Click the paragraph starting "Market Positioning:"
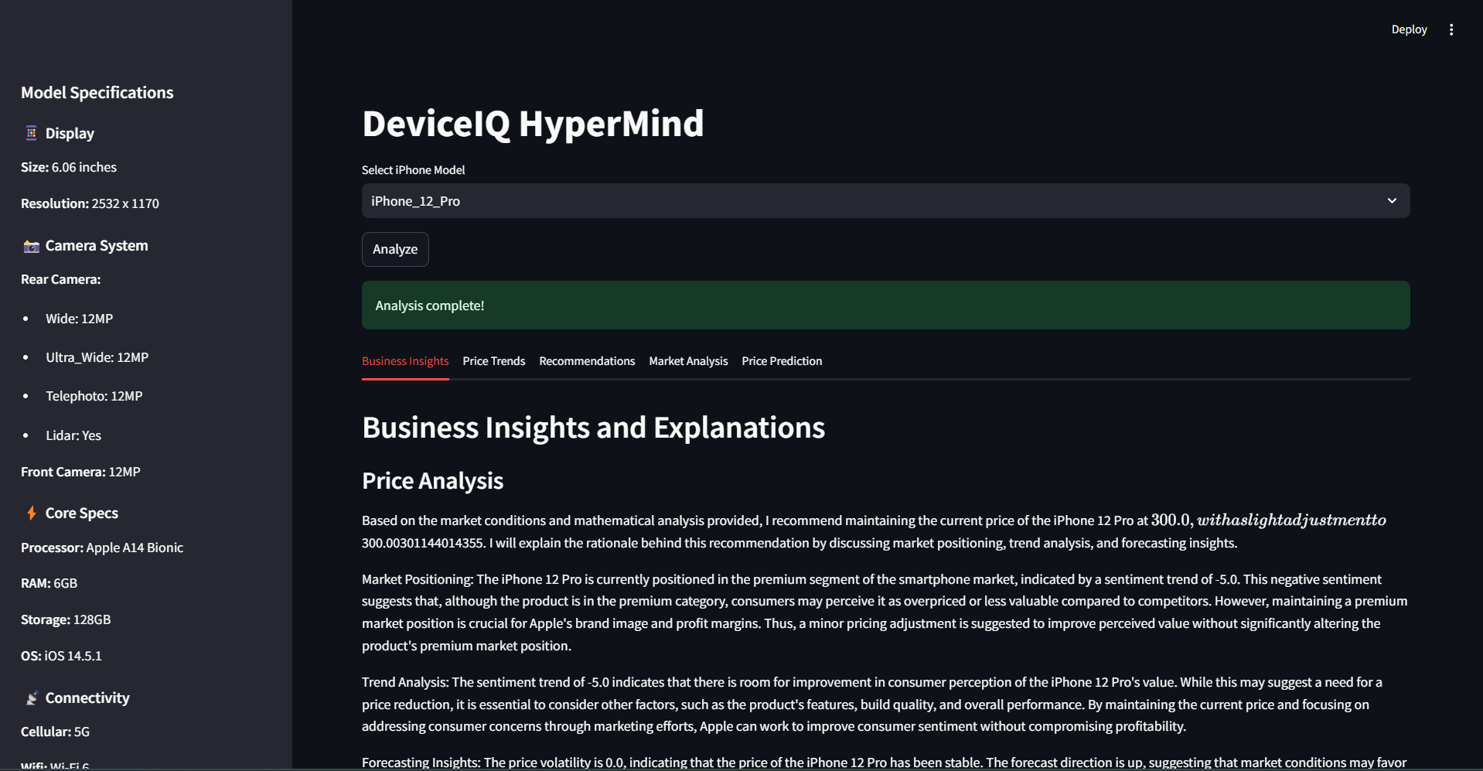Viewport: 1483px width, 771px height. 885,612
